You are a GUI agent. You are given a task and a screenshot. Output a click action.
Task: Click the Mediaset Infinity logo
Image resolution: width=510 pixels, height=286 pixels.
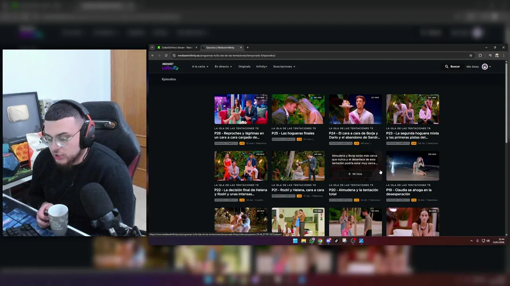[x=170, y=67]
